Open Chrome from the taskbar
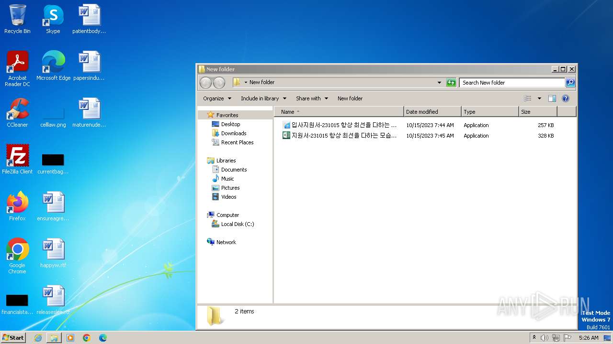This screenshot has height=344, width=613. [x=87, y=338]
